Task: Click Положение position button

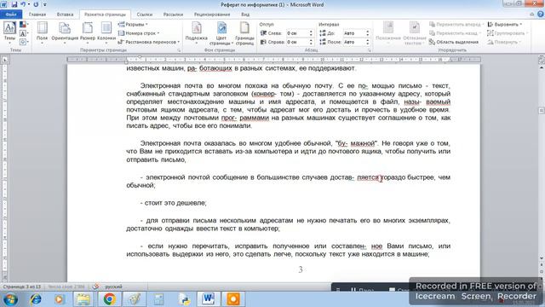Action: pos(388,33)
